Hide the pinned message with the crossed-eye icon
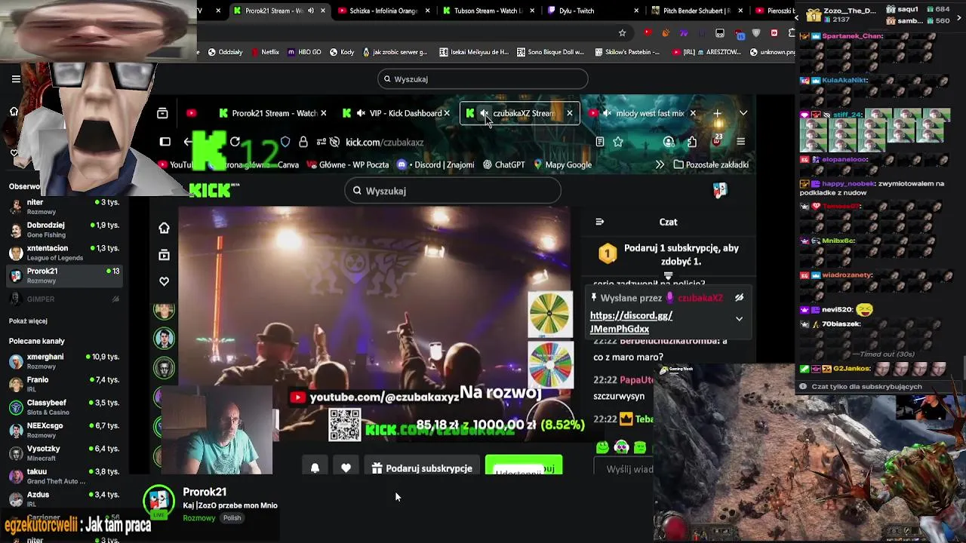Screen dimensions: 966x543 pos(739,298)
